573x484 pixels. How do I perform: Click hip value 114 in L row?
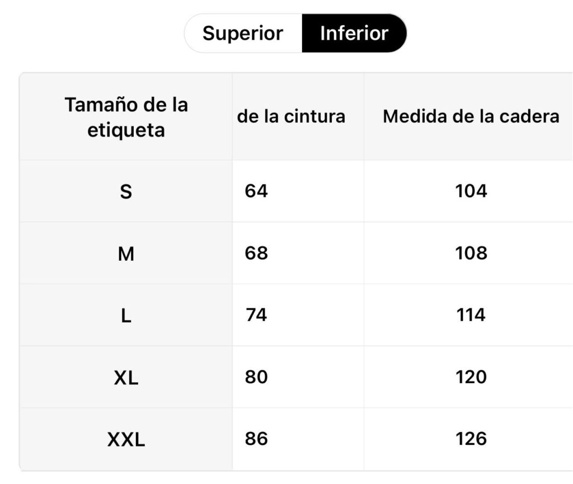pos(471,314)
